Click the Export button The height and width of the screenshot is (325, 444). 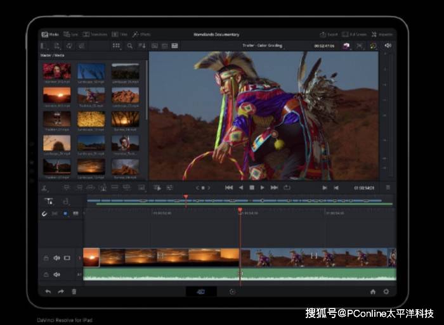tap(328, 34)
